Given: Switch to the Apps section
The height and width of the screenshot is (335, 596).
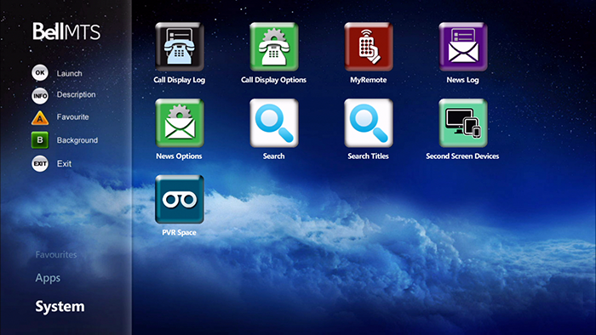Looking at the screenshot, I should click(48, 278).
